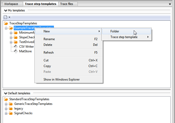
Task: Click the new document icon in My templates toolbar
Action: (x=5, y=17)
